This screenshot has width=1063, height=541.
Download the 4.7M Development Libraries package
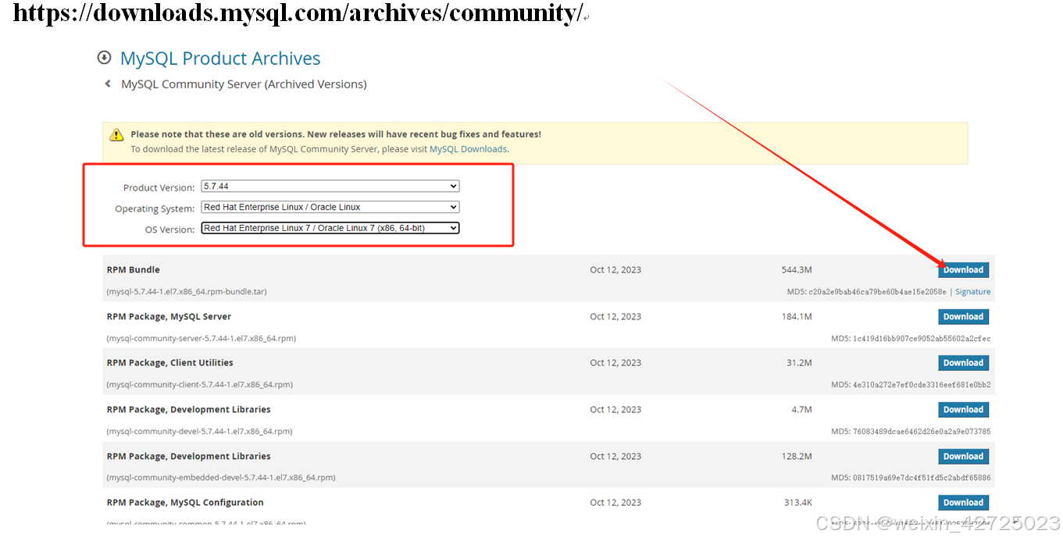pos(963,409)
